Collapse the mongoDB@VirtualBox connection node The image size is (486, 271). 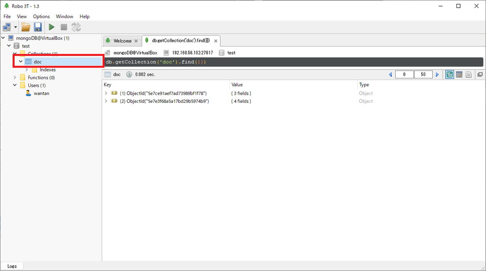pos(3,38)
